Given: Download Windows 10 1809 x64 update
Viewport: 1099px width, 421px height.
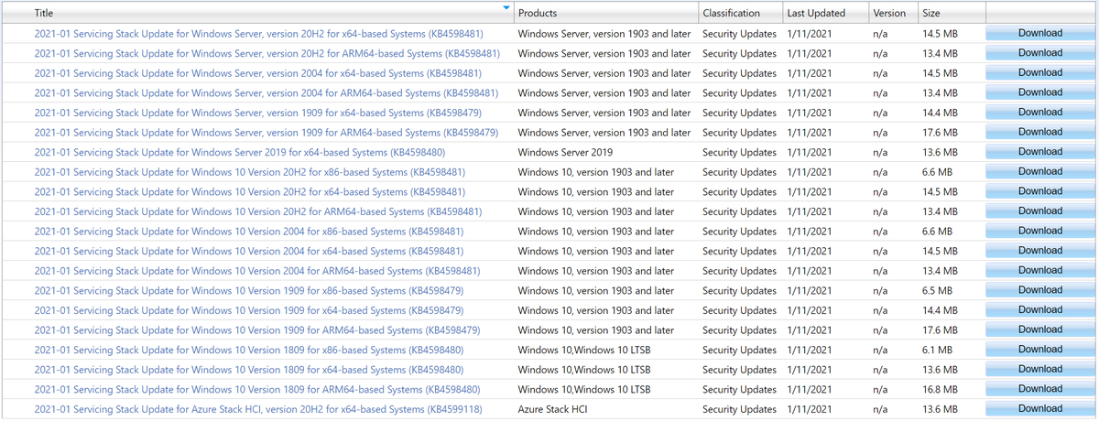Looking at the screenshot, I should click(1040, 369).
